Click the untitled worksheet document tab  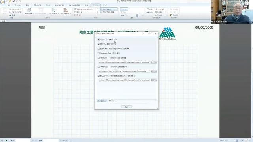(x=4, y=21)
